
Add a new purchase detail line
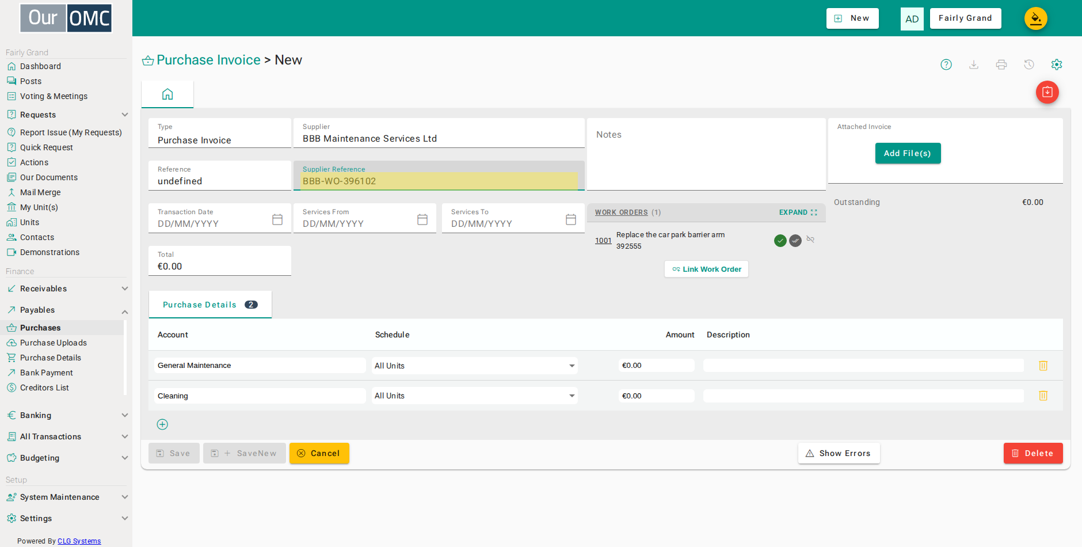point(162,424)
